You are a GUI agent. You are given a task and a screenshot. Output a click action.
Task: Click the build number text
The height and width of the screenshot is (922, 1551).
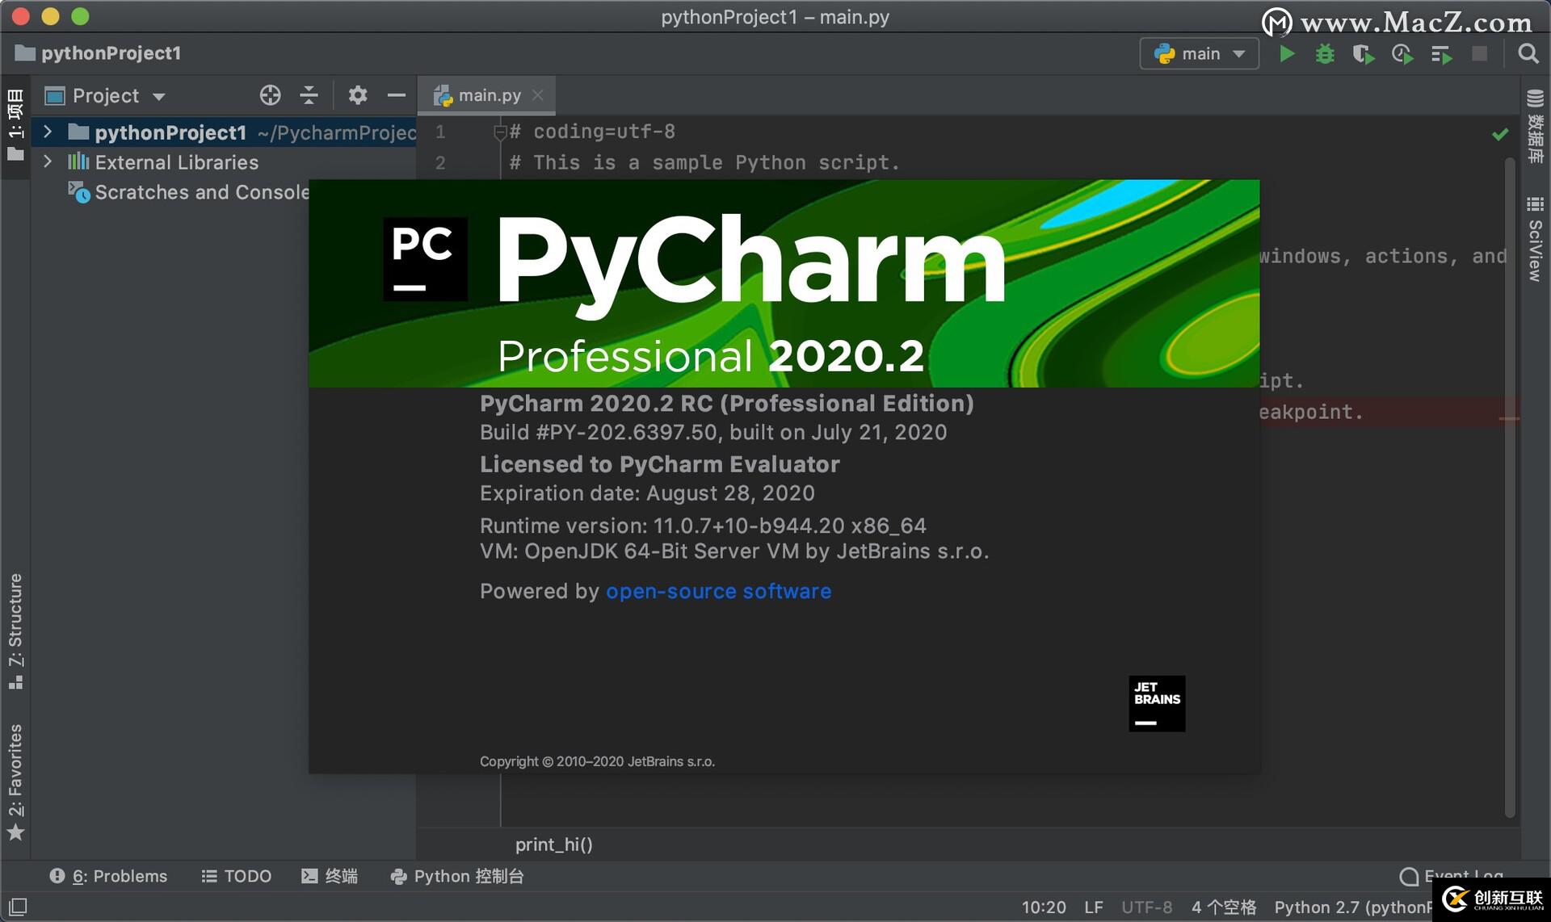tap(712, 433)
